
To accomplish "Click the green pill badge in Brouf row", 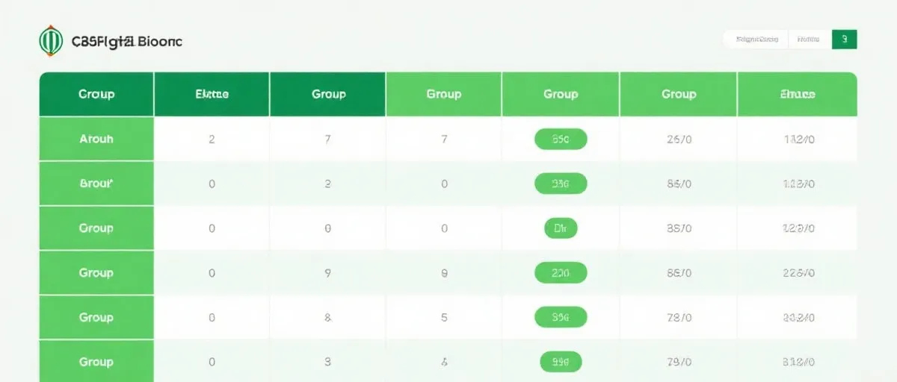I will (x=561, y=184).
